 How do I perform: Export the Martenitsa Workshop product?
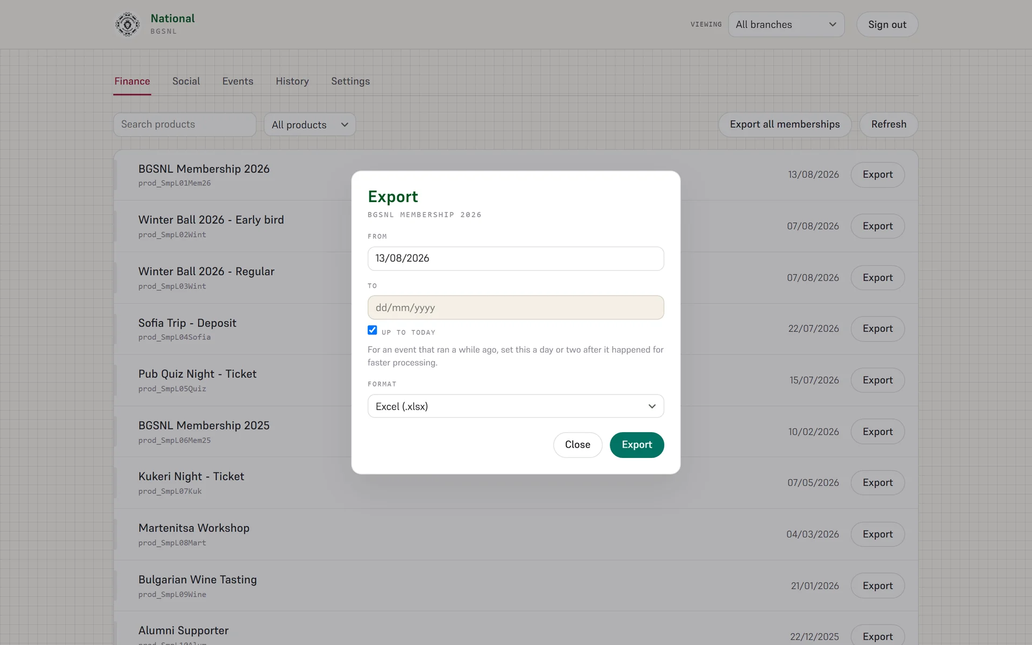pyautogui.click(x=877, y=534)
